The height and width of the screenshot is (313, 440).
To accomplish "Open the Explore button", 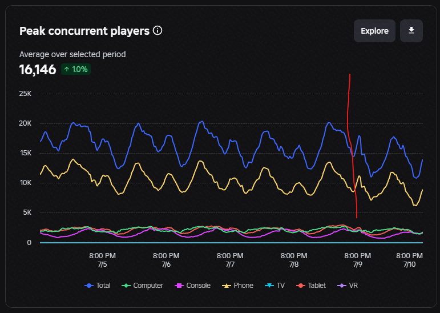I will point(374,31).
